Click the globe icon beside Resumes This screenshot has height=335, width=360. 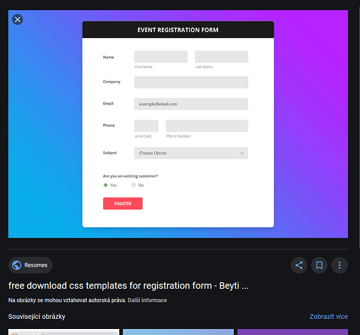(x=17, y=265)
